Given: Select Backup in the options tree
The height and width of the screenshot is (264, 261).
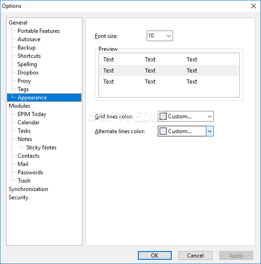Looking at the screenshot, I should tap(27, 48).
